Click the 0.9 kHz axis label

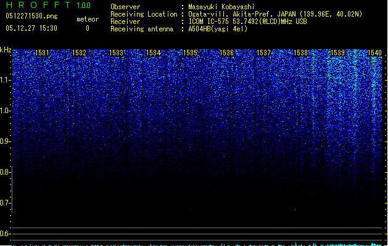(6, 141)
